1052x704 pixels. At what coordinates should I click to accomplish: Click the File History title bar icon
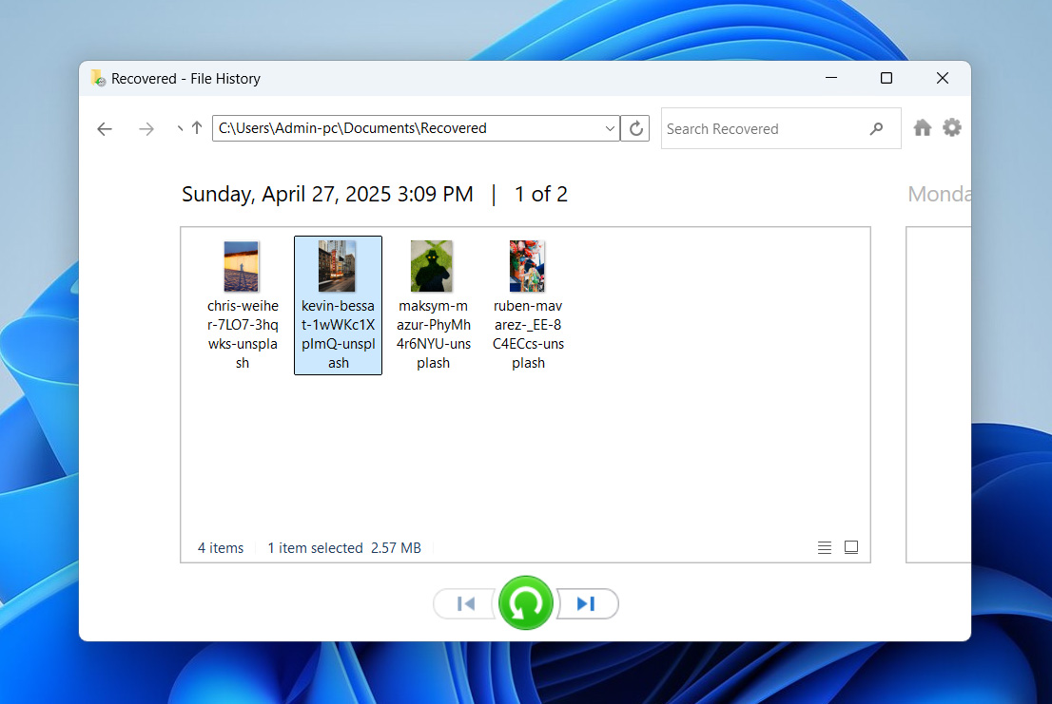98,78
